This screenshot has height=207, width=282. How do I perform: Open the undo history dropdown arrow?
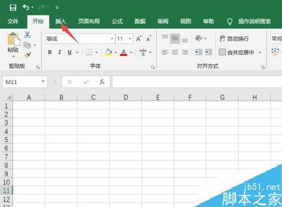33,7
